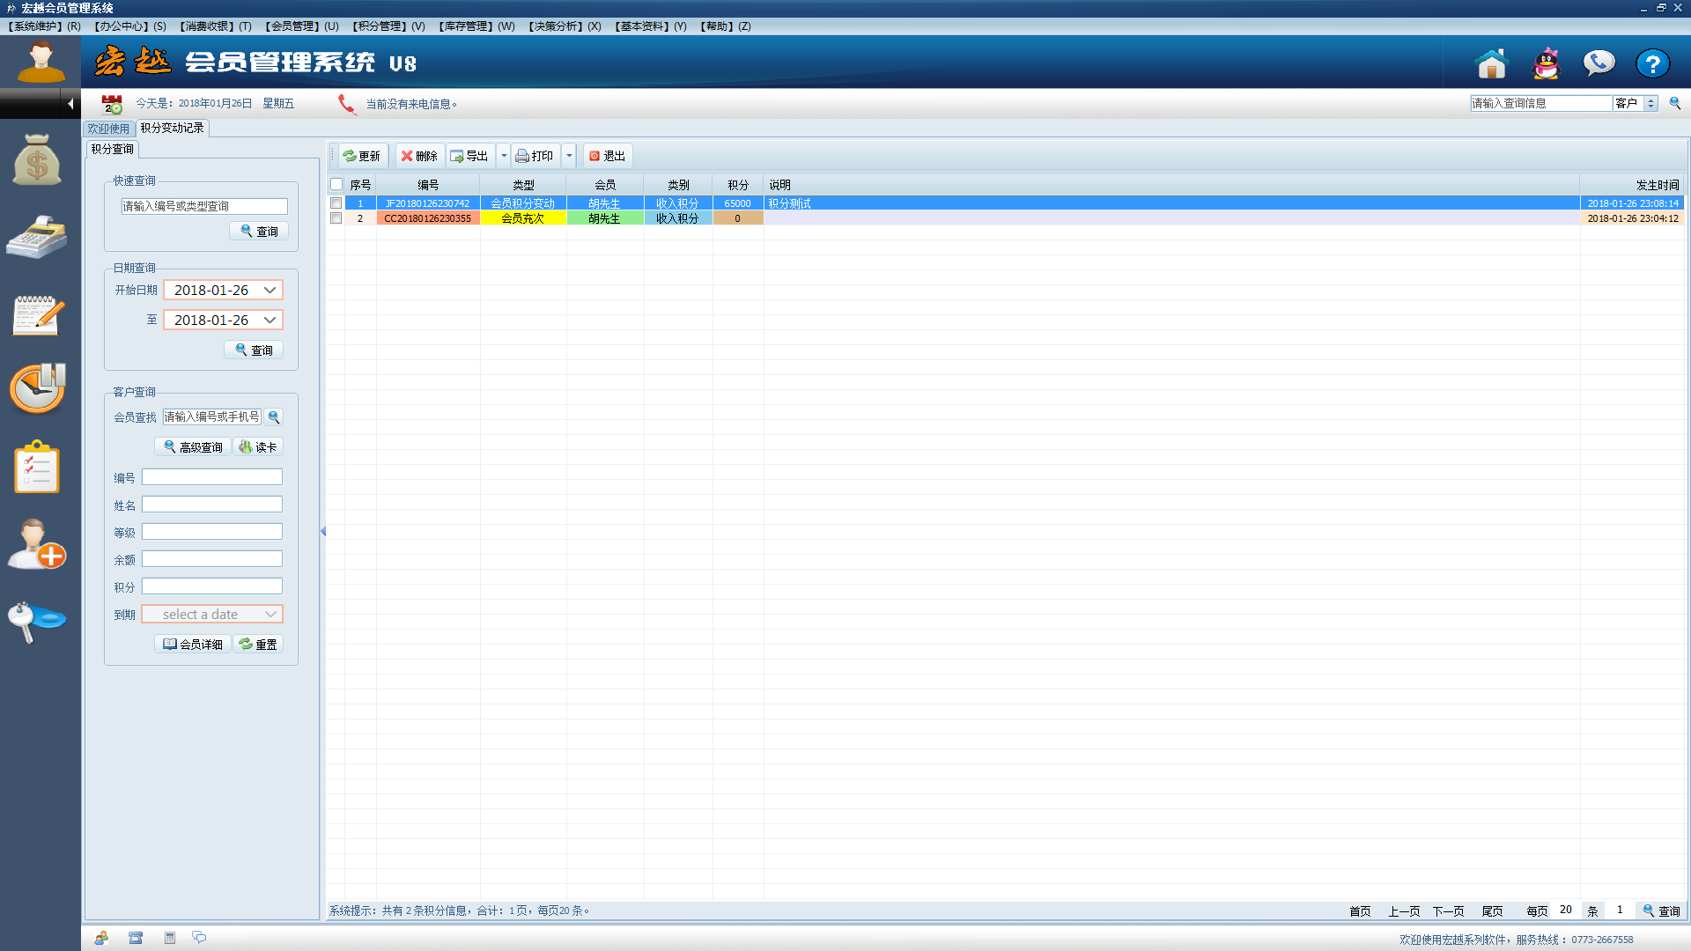Click the phone speech bubble icon

(x=1599, y=63)
